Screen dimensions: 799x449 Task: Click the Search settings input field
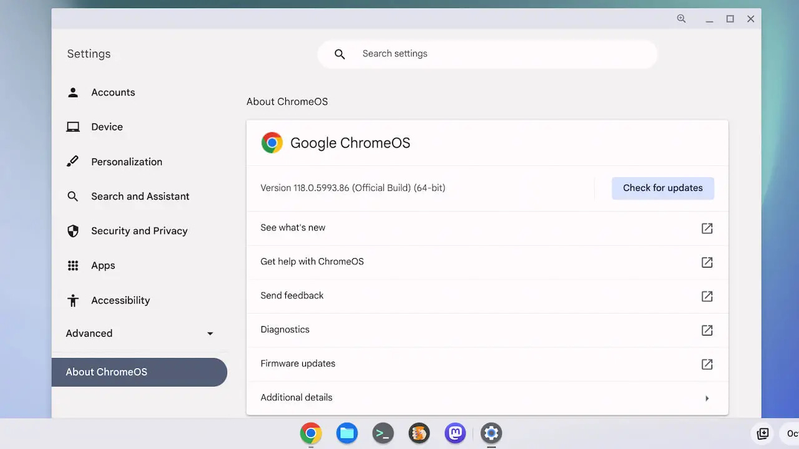488,54
